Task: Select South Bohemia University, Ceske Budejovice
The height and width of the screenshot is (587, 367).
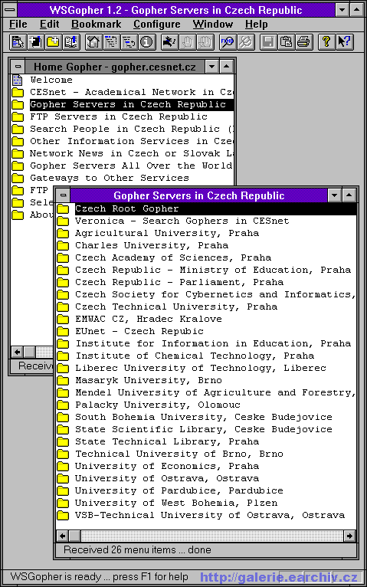Action: tap(204, 417)
